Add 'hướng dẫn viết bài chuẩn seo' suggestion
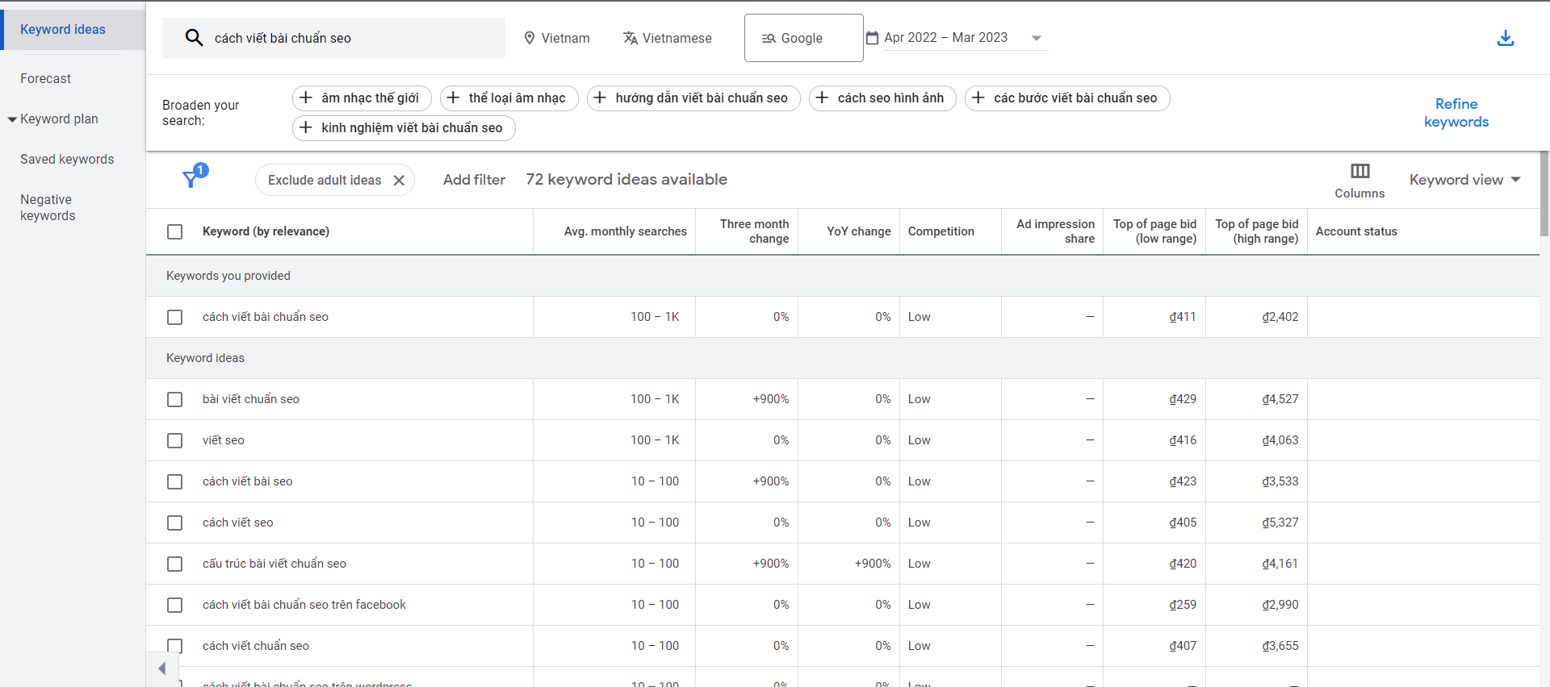Screen dimensions: 1550x687 (x=693, y=98)
